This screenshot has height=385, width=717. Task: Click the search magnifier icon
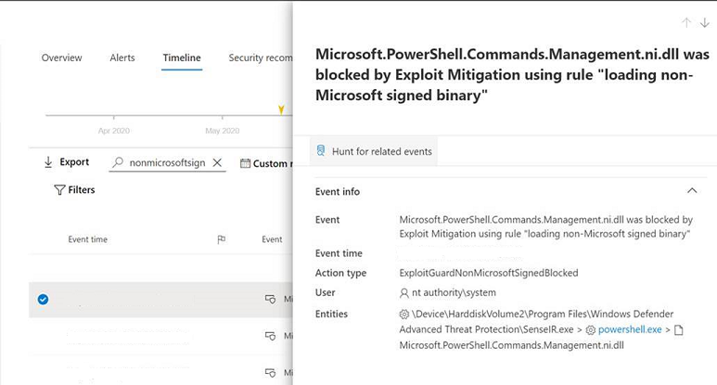click(x=118, y=162)
